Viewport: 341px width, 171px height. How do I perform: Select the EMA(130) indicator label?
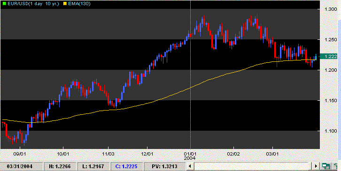point(79,4)
